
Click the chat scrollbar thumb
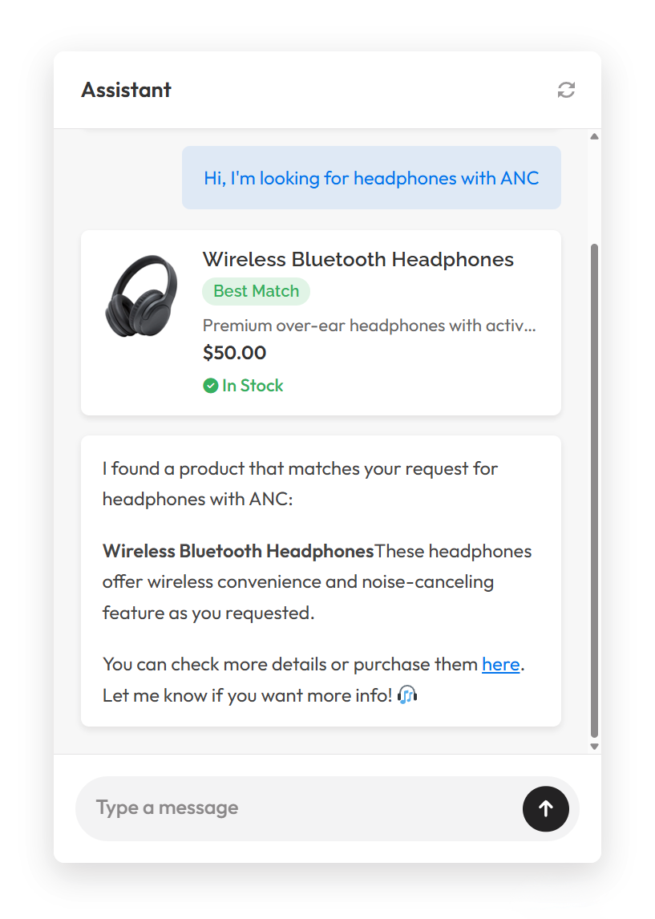click(x=594, y=489)
